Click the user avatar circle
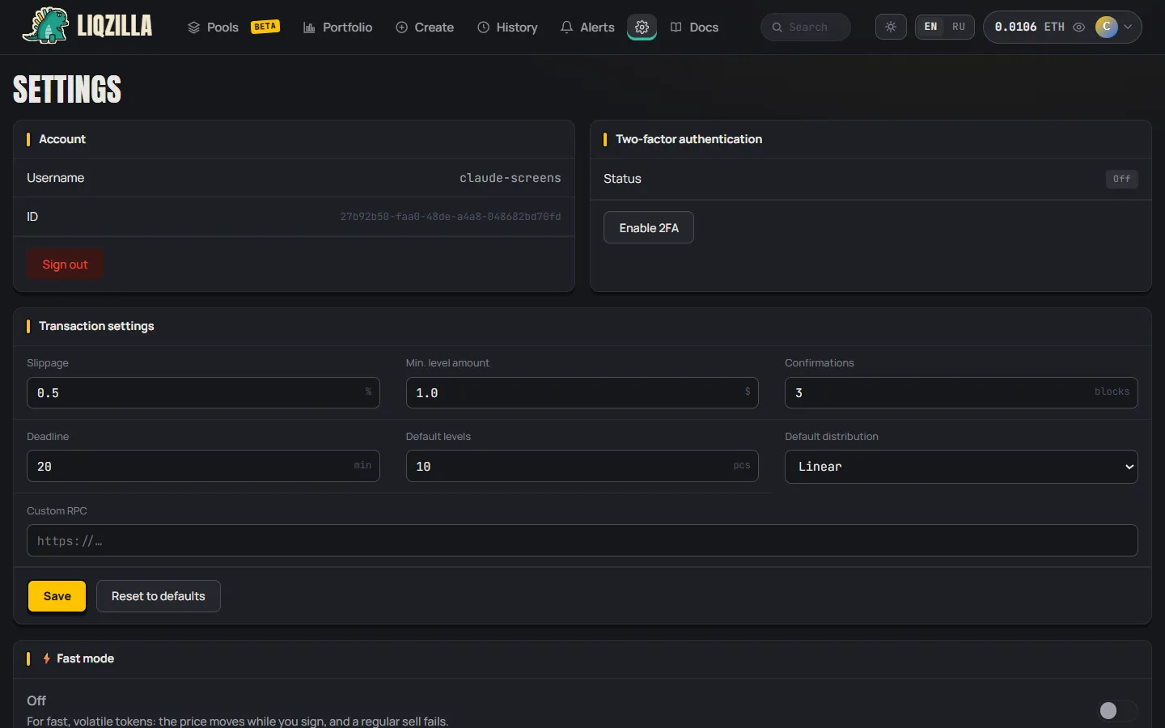The width and height of the screenshot is (1165, 728). point(1106,27)
